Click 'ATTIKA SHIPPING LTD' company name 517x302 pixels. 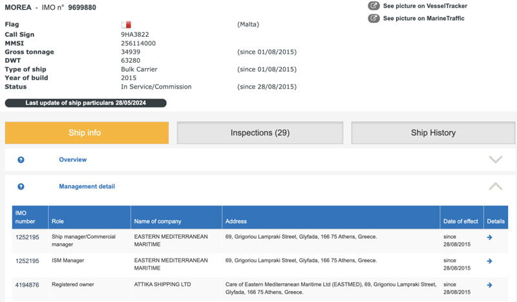(x=163, y=284)
